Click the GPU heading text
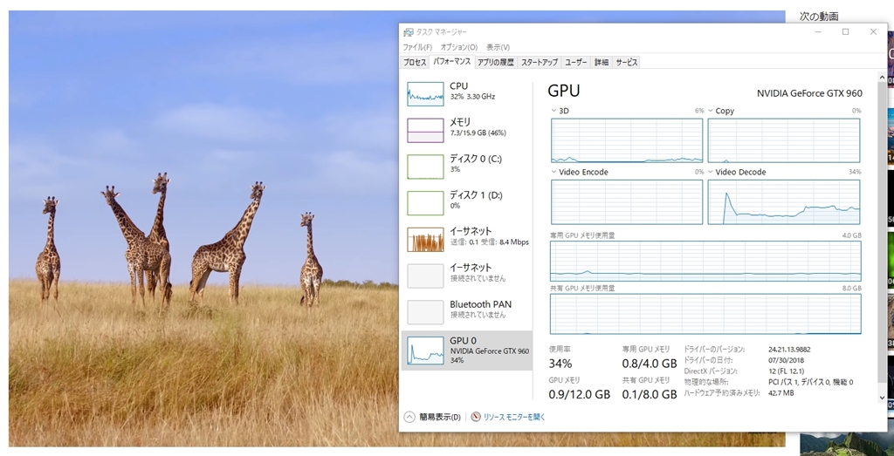 (563, 91)
